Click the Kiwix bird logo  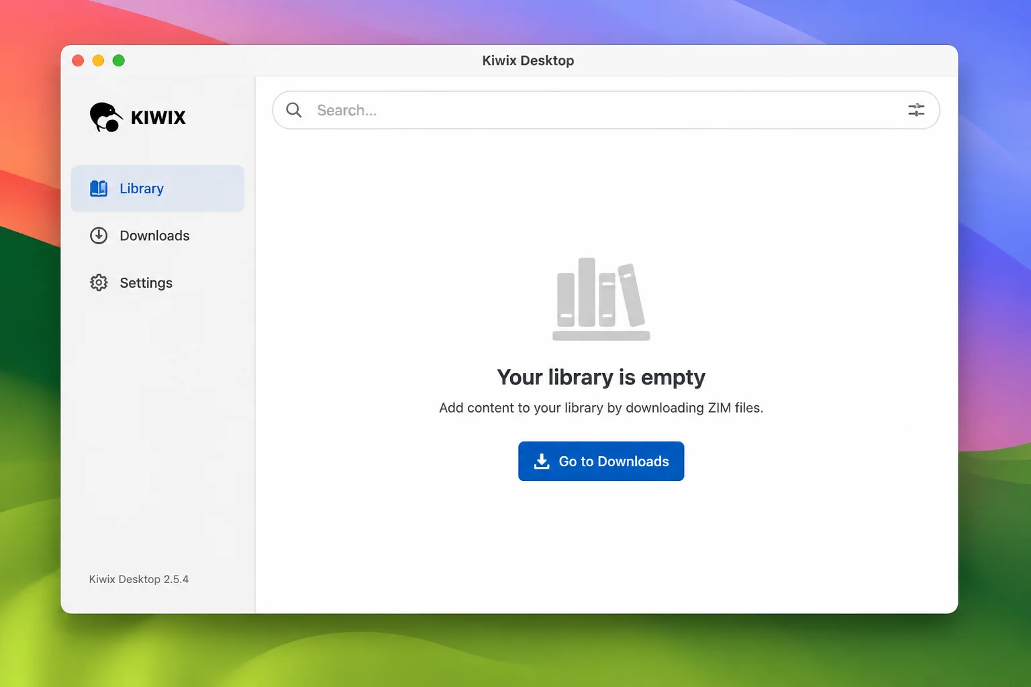(106, 117)
